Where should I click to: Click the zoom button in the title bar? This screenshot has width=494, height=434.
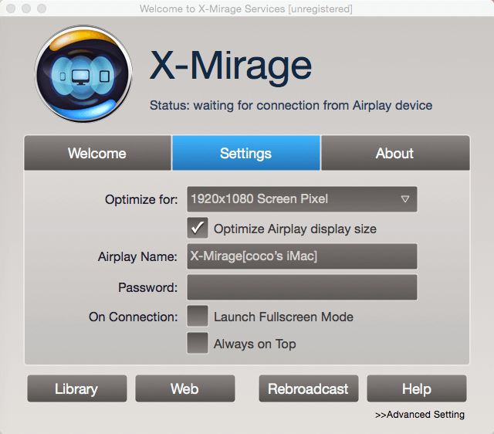[41, 8]
